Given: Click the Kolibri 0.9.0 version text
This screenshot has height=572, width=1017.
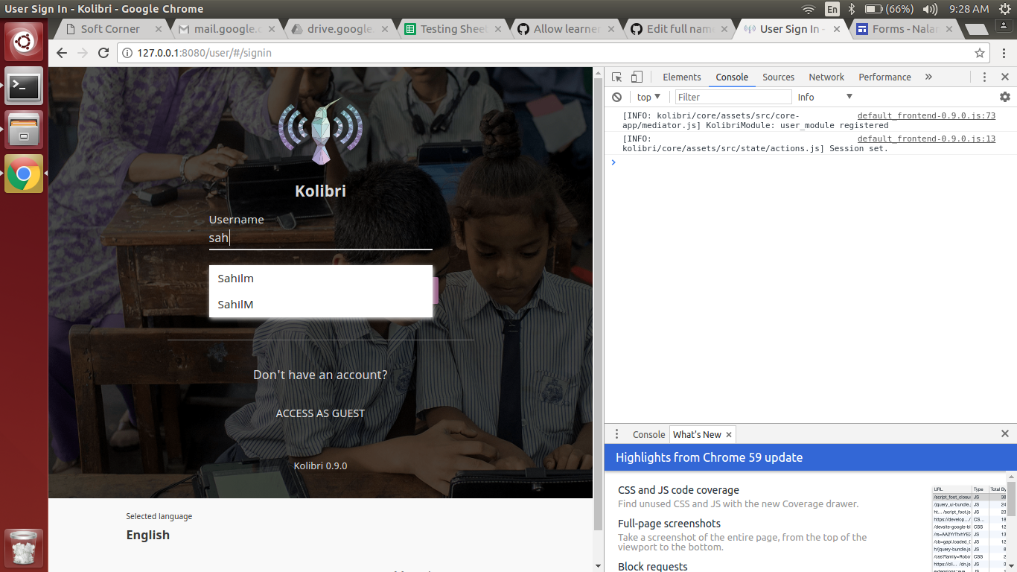Looking at the screenshot, I should pyautogui.click(x=320, y=465).
